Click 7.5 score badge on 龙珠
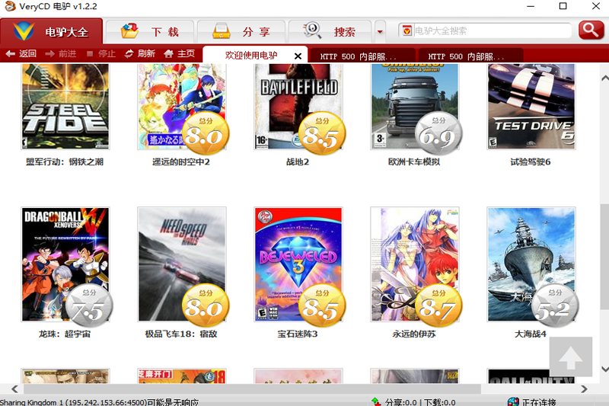 [88, 305]
